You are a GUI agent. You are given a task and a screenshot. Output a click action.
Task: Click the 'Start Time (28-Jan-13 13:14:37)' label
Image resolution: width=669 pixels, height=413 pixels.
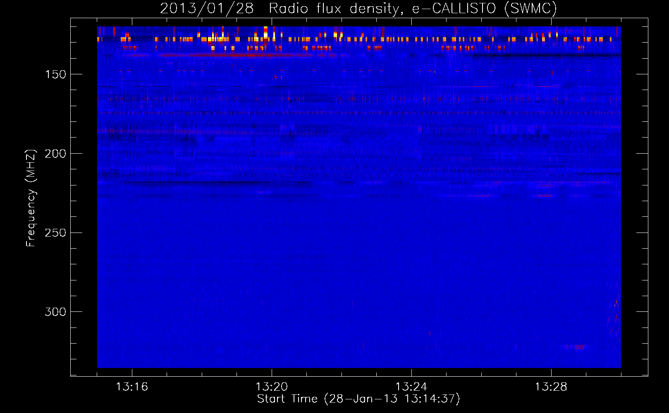(358, 399)
